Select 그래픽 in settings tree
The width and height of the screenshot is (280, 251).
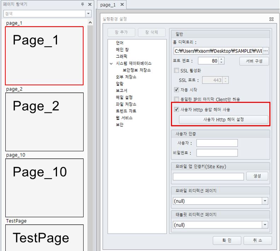pyautogui.click(x=121, y=56)
